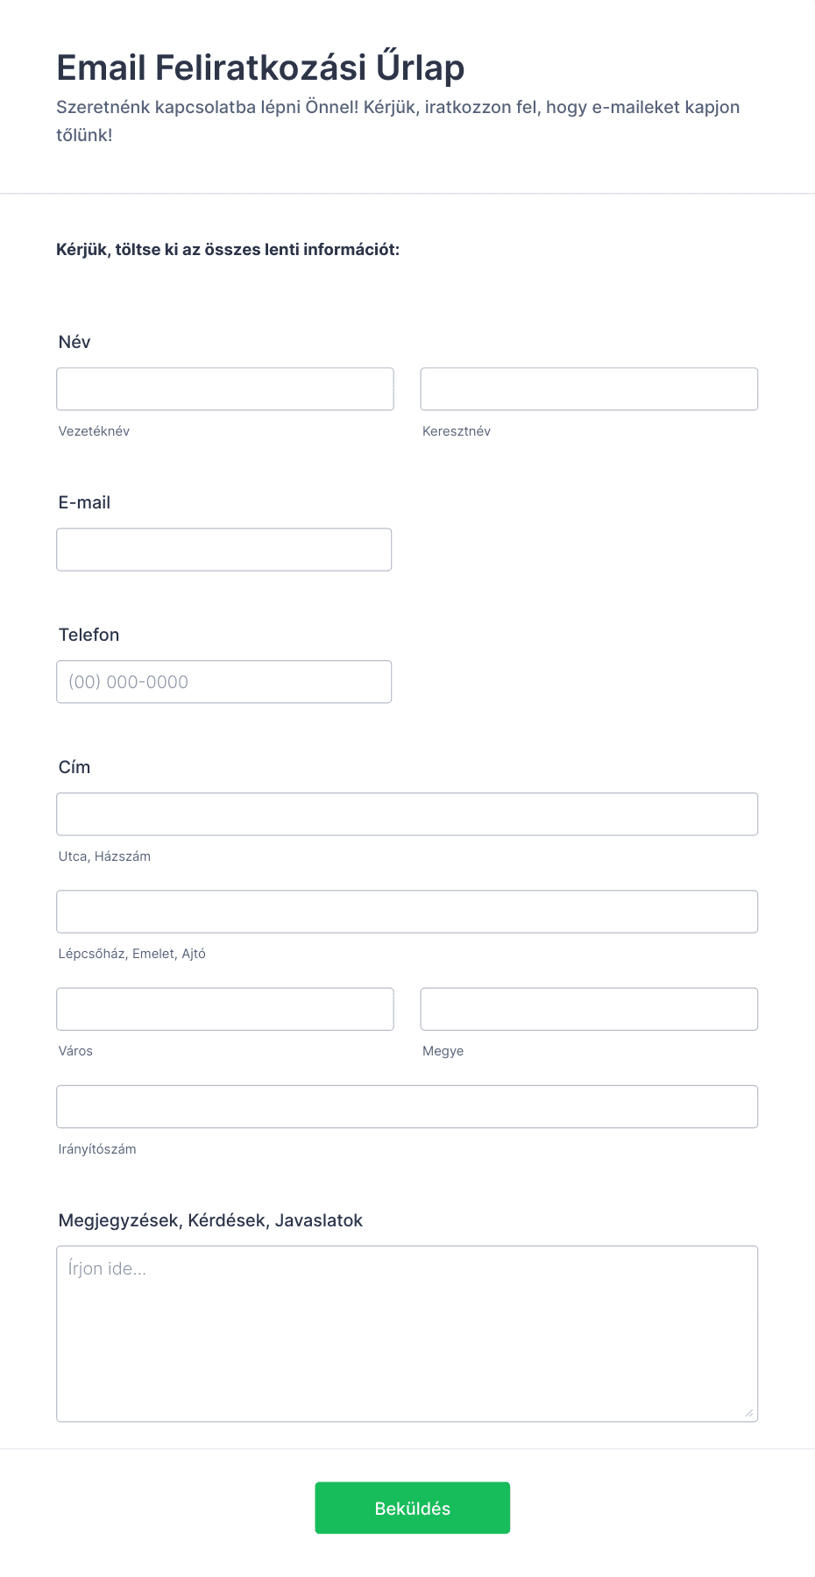Click the Telefon section label
Image resolution: width=815 pixels, height=1577 pixels.
click(89, 635)
